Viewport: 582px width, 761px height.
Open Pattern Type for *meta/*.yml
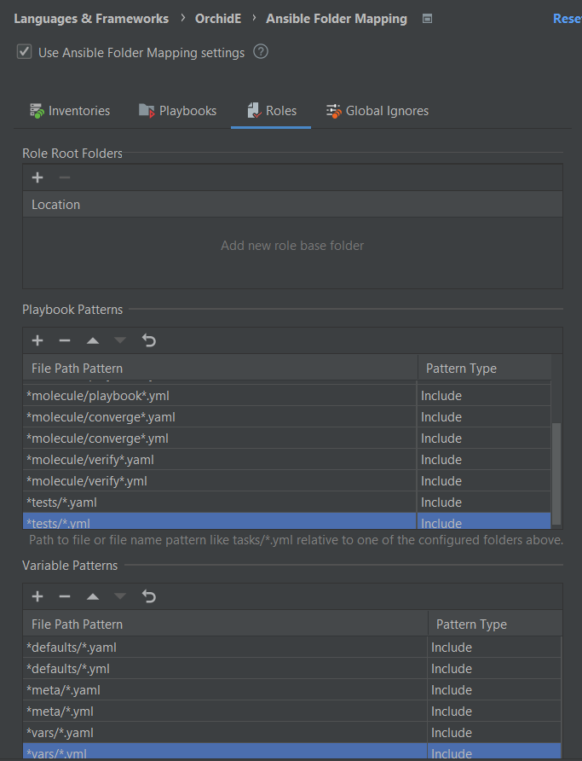(494, 712)
